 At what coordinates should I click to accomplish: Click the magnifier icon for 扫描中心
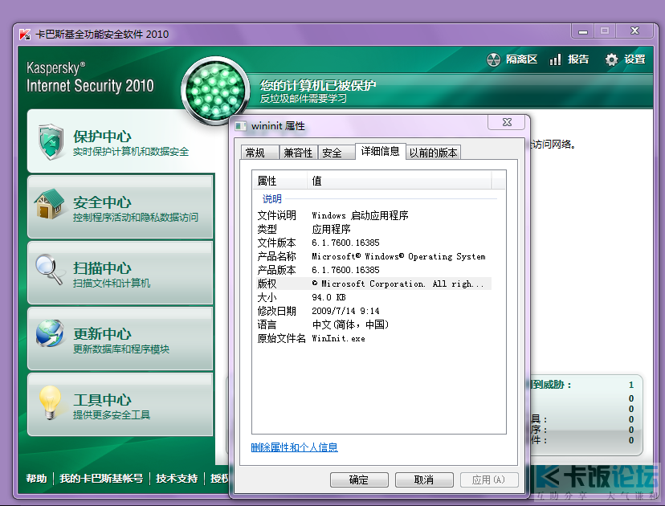coord(49,270)
